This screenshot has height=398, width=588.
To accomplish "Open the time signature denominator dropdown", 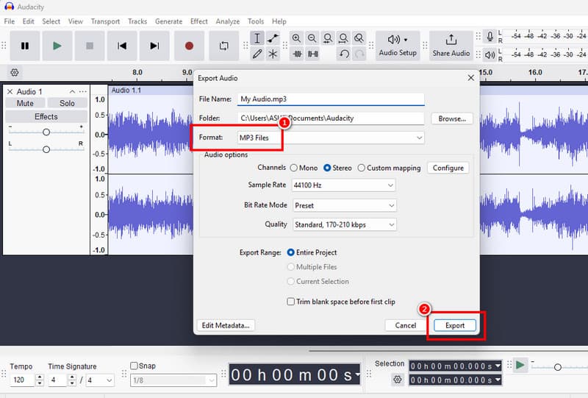I will tap(100, 380).
